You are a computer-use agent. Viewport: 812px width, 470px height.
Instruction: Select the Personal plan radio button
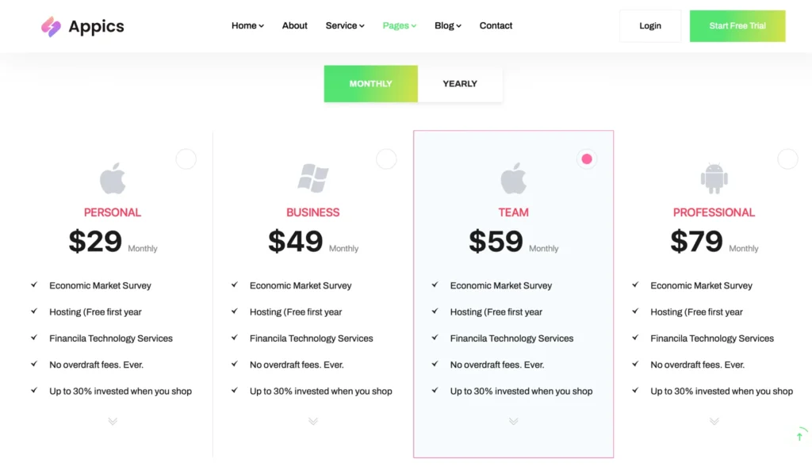click(x=186, y=159)
